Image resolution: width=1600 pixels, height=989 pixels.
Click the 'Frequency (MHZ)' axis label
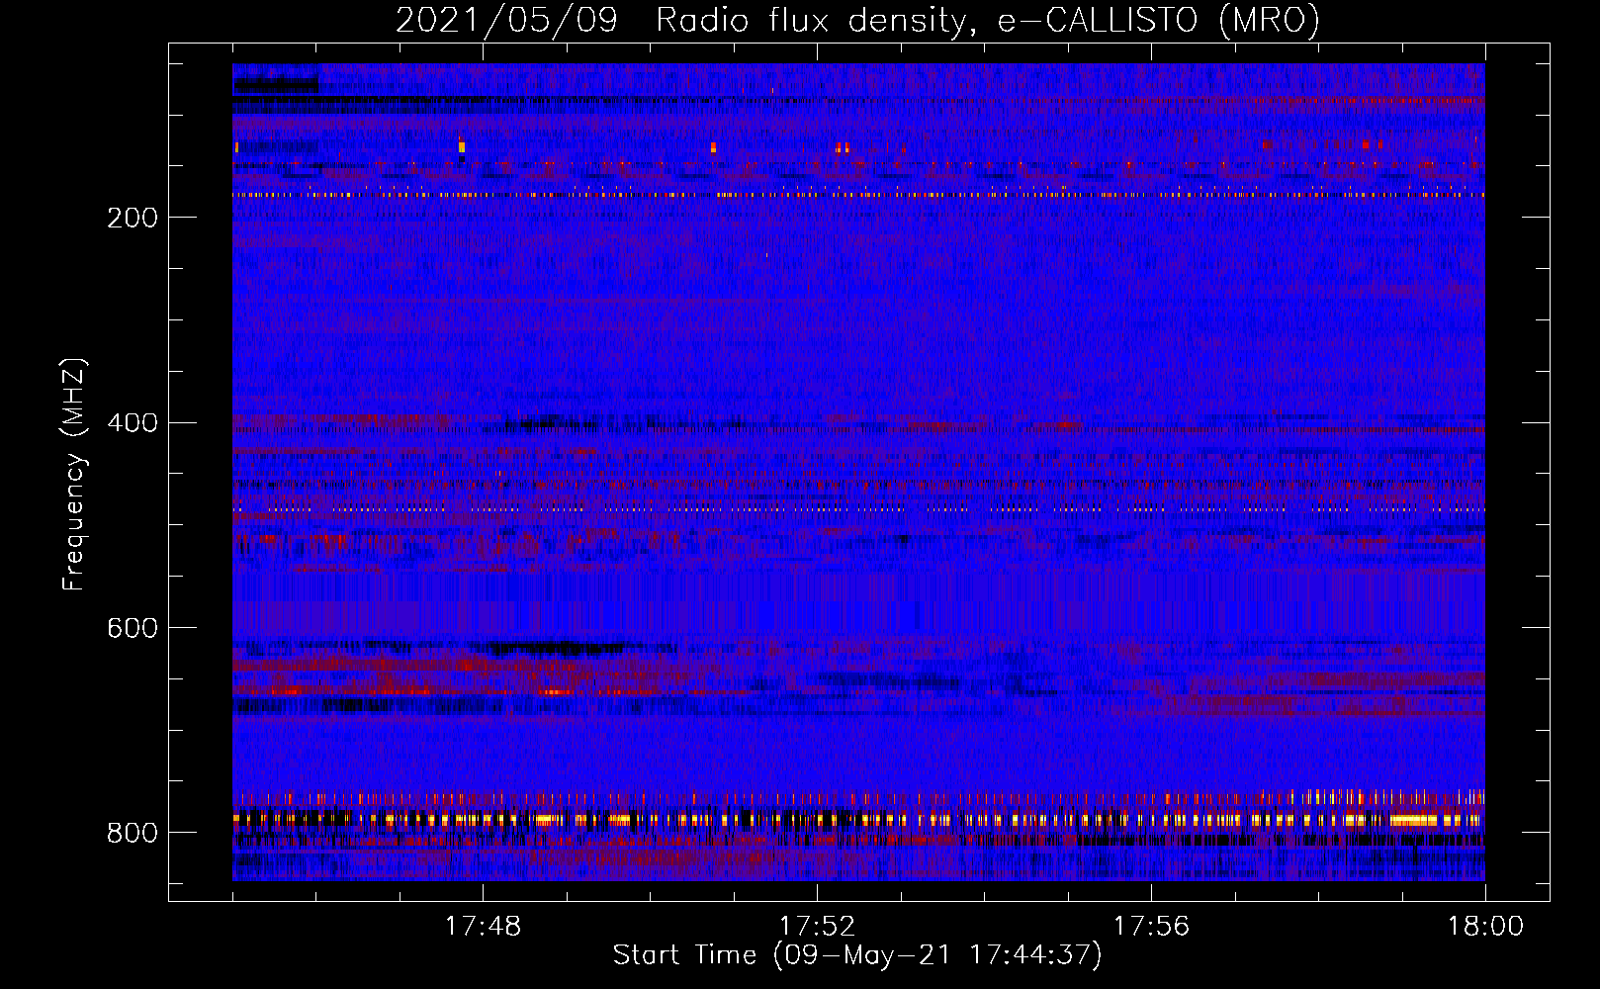pyautogui.click(x=74, y=475)
